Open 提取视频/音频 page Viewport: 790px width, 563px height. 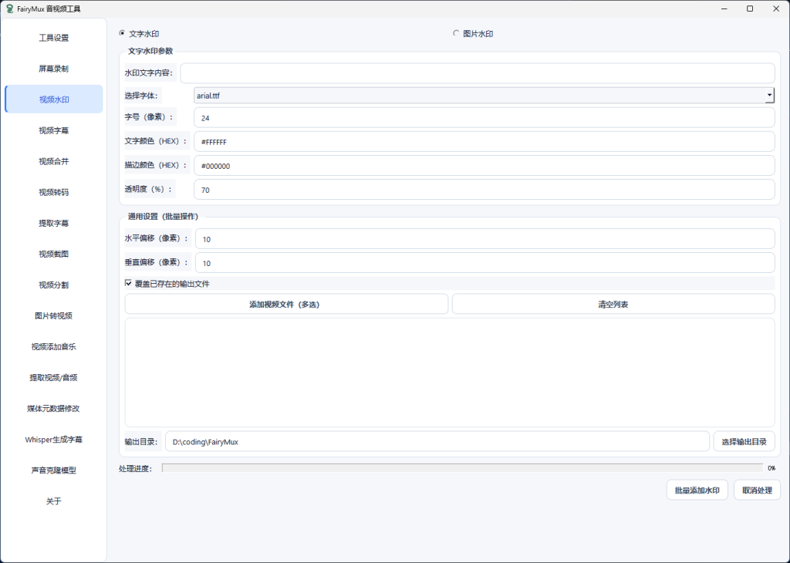pyautogui.click(x=54, y=377)
